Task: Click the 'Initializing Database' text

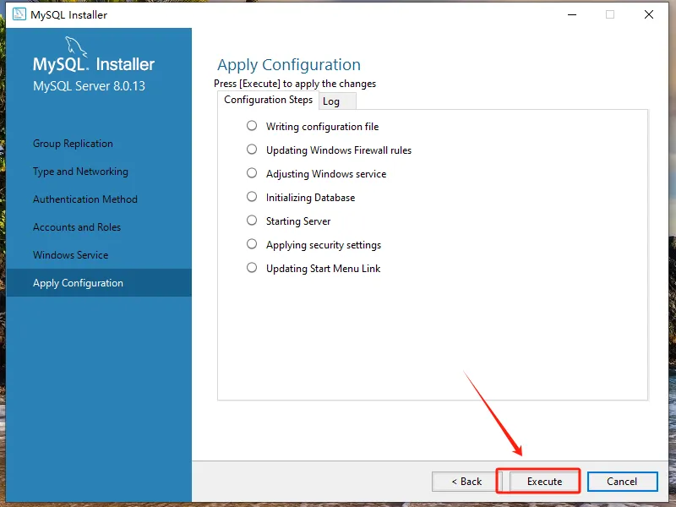Action: pos(311,198)
